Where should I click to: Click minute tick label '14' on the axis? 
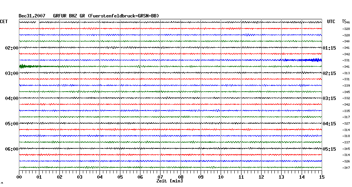302,177
